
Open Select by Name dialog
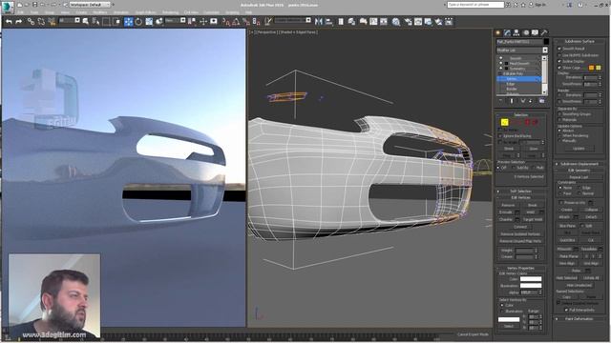tap(95, 22)
